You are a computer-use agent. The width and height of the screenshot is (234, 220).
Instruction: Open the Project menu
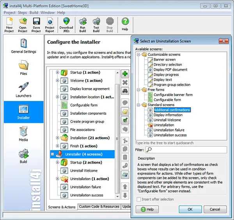tap(9, 12)
